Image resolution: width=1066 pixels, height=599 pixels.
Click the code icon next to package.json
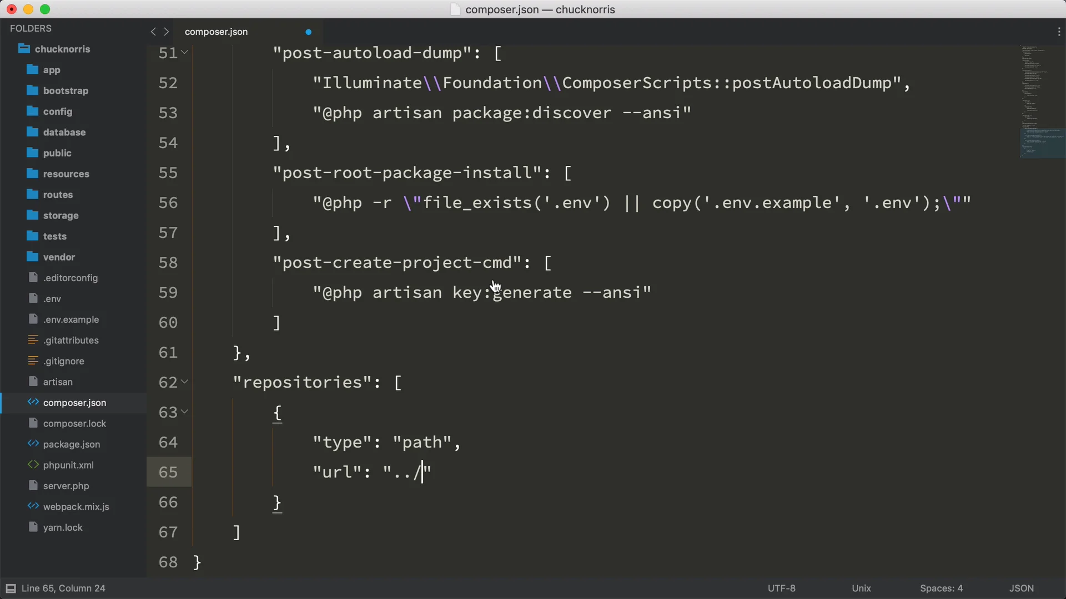coord(33,444)
